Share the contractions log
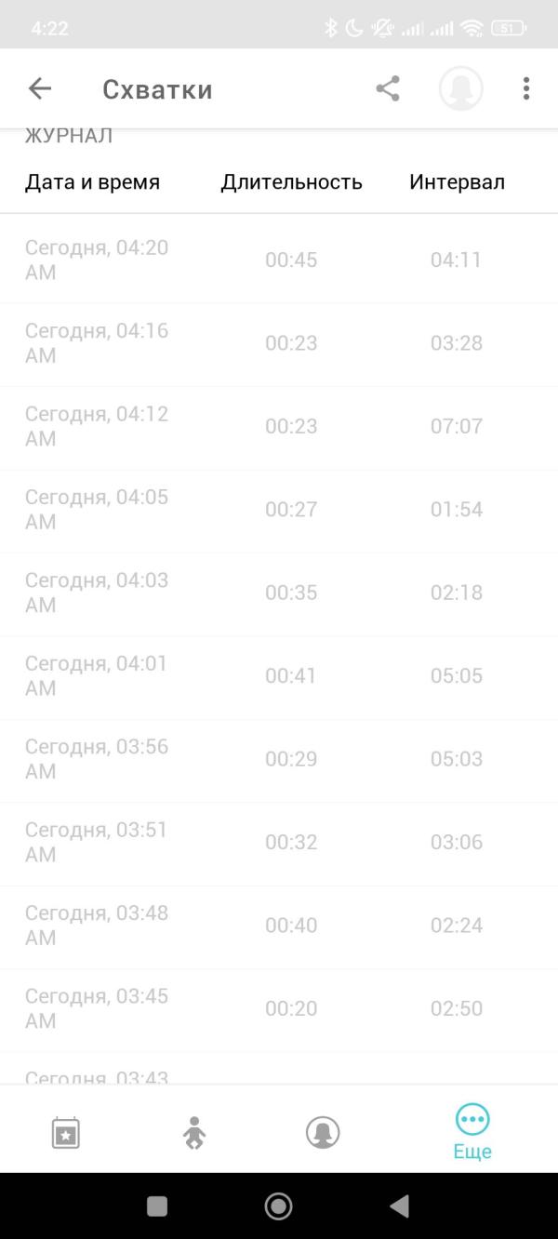The height and width of the screenshot is (1239, 558). [388, 88]
